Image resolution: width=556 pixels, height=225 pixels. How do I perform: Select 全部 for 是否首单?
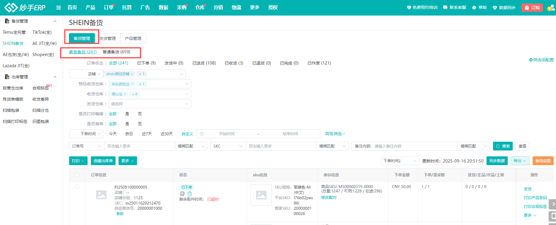[x=112, y=124]
